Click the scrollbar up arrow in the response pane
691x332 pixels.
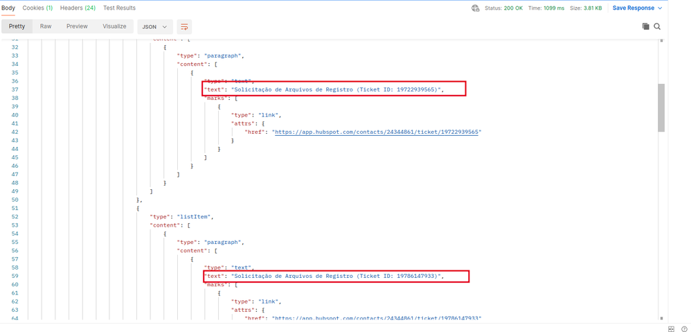[661, 41]
